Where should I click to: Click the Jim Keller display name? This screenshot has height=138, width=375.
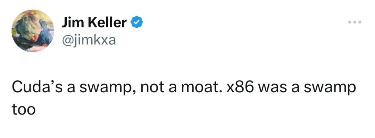[94, 23]
